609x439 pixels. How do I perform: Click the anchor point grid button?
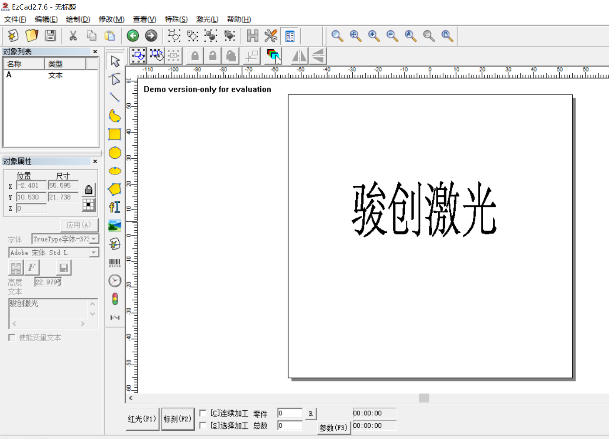[x=89, y=205]
